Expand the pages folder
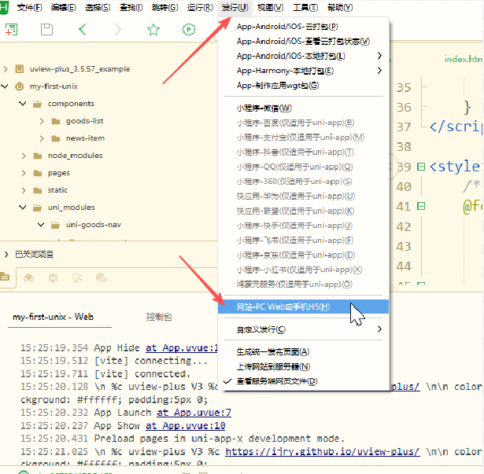The height and width of the screenshot is (474, 484). click(x=24, y=173)
